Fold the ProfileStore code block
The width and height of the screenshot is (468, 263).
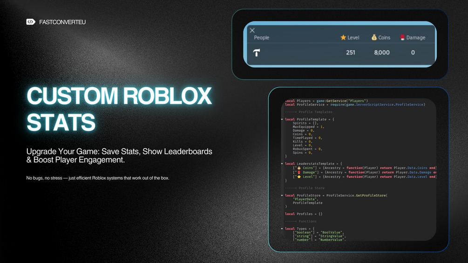[282, 196]
